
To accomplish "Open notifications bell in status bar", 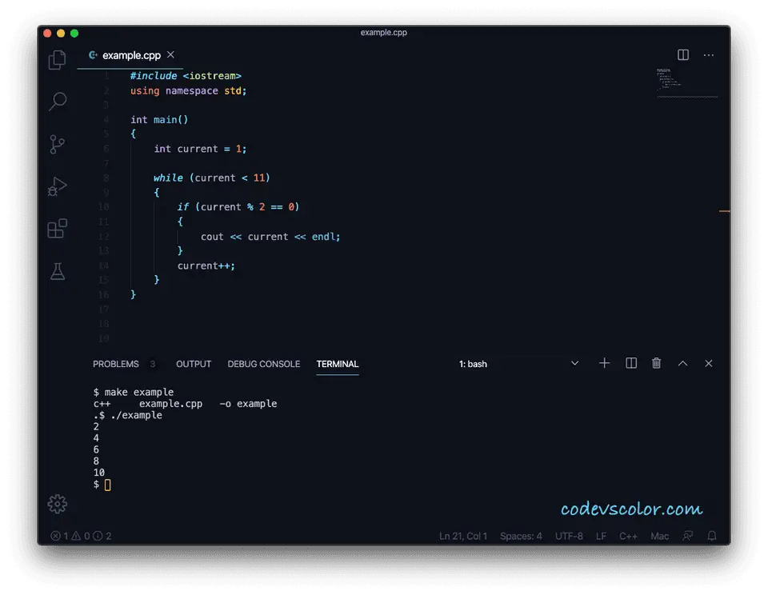I will click(x=712, y=537).
